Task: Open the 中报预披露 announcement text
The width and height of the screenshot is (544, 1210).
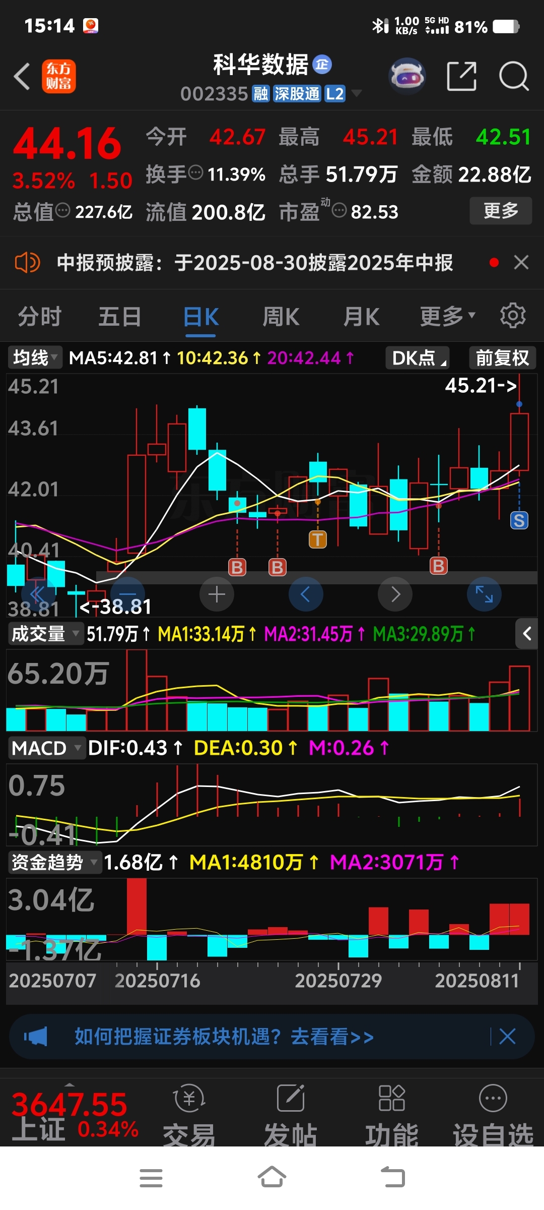Action: [255, 263]
